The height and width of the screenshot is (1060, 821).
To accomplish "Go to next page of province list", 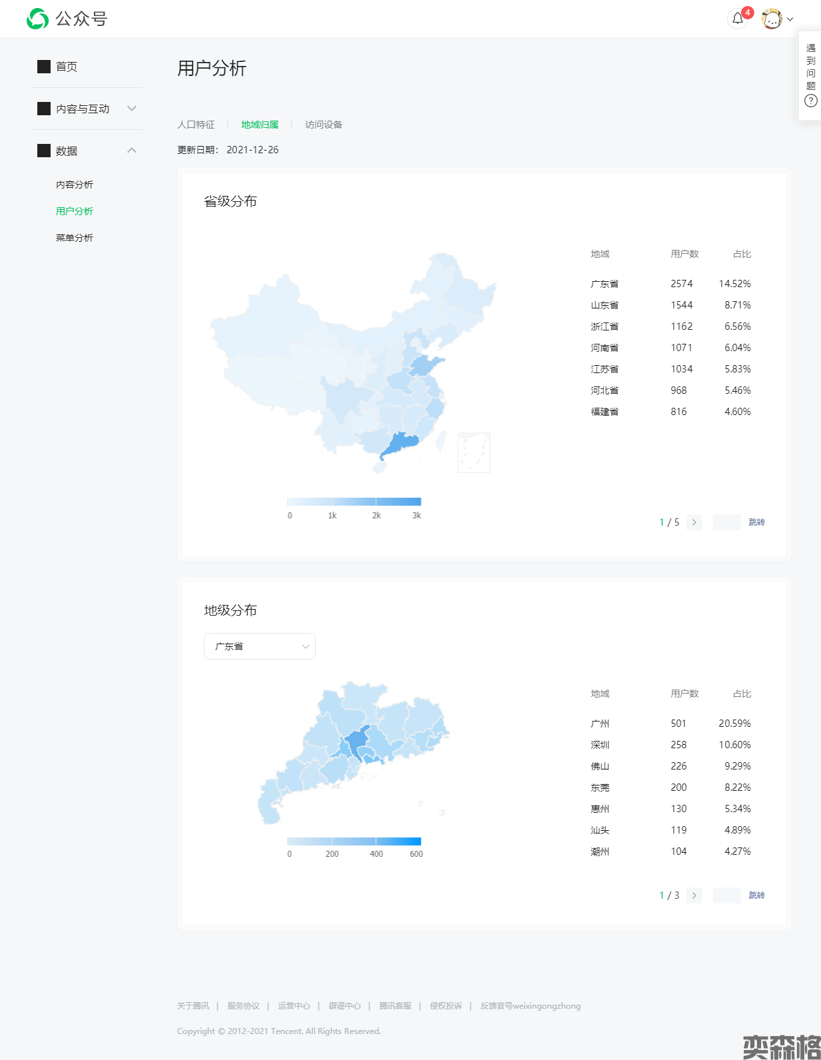I will [694, 522].
